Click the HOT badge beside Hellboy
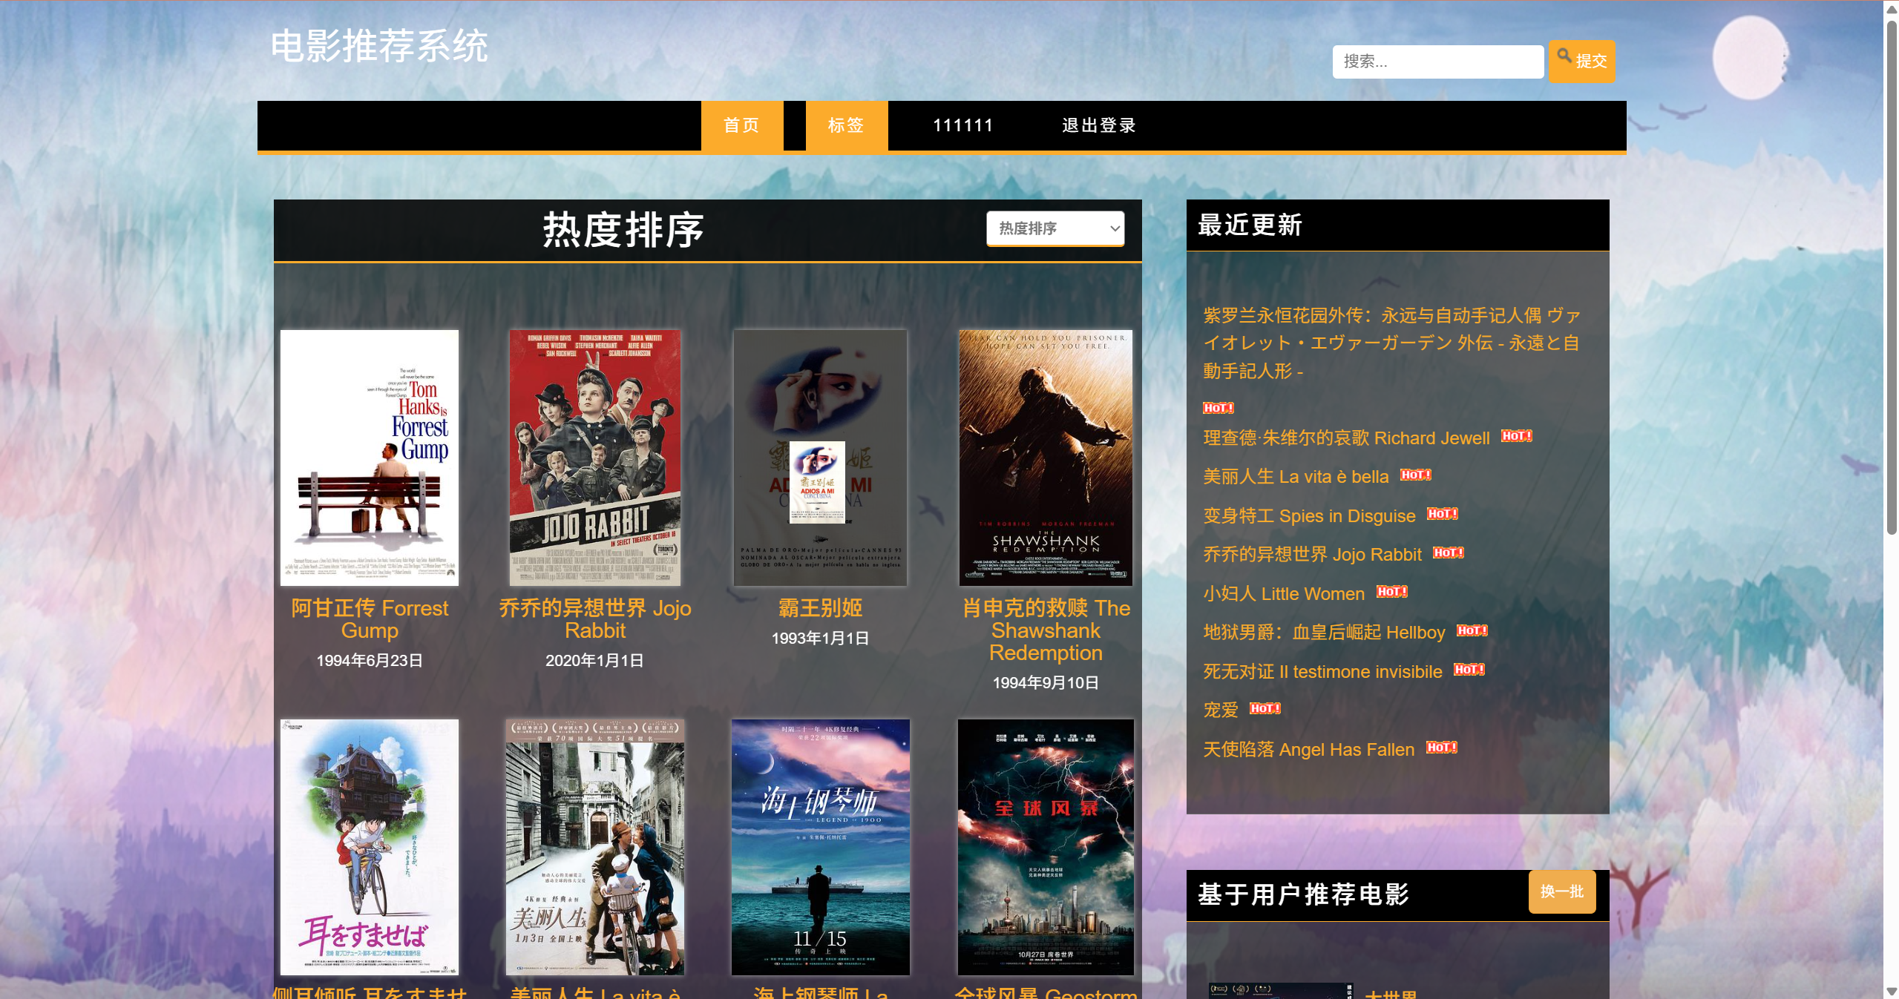Screen dimensions: 1899x999 coord(1472,630)
